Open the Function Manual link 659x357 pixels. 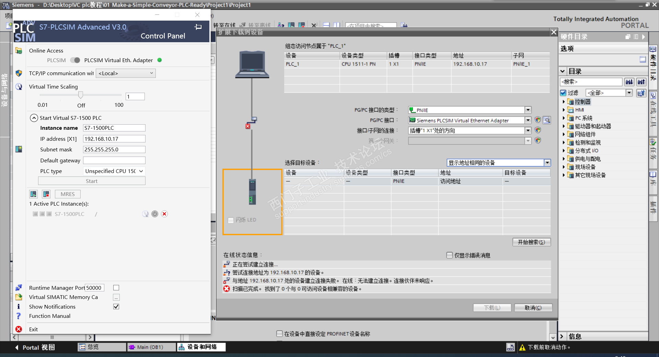(50, 316)
